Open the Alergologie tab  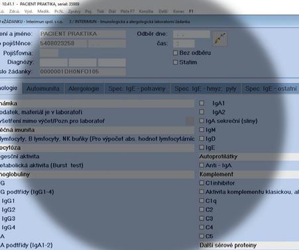click(x=84, y=89)
